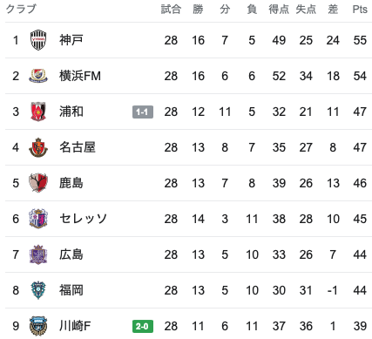Open the 1-1 live score badge
This screenshot has width=372, height=339.
143,112
